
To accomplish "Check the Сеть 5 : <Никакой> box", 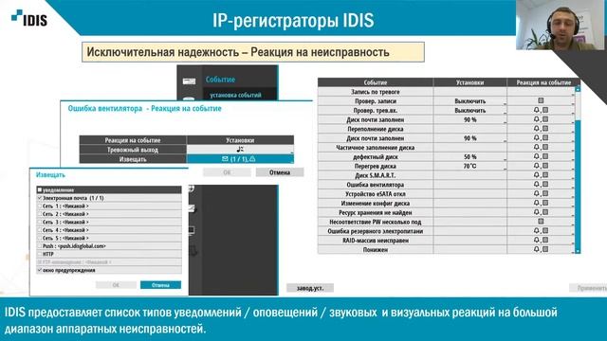I will 40,238.
